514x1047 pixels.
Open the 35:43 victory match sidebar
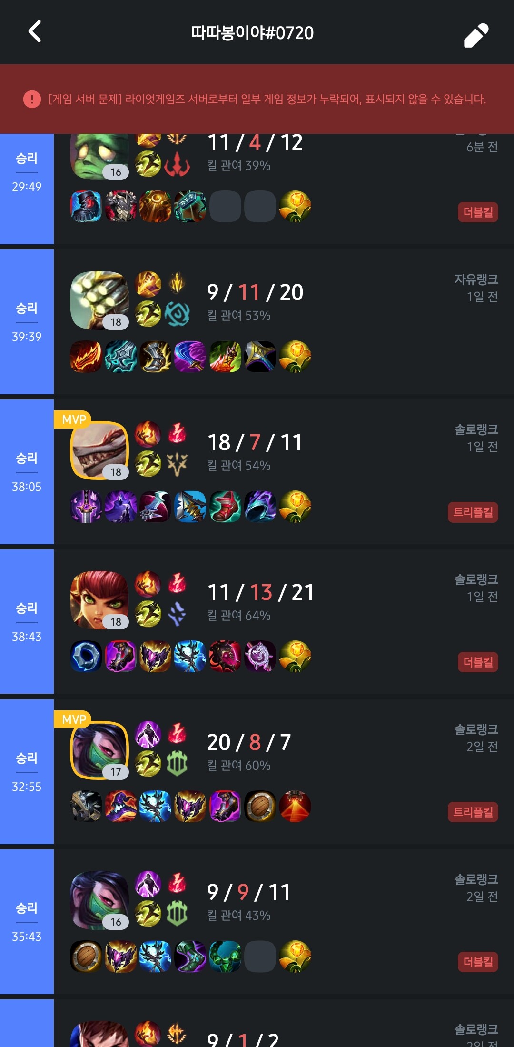27,922
